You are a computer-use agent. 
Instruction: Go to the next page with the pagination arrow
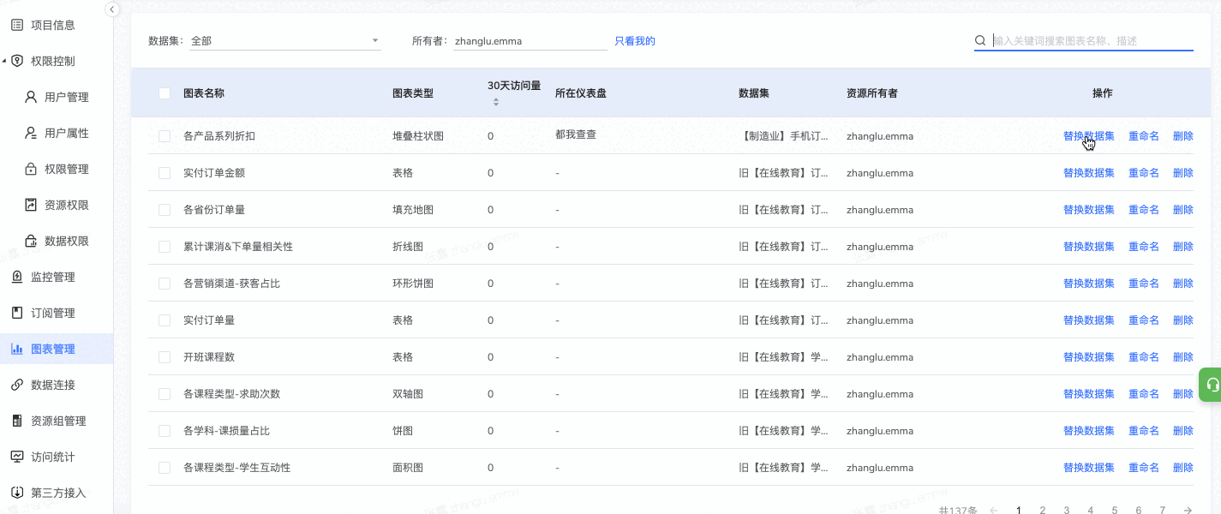1188,510
